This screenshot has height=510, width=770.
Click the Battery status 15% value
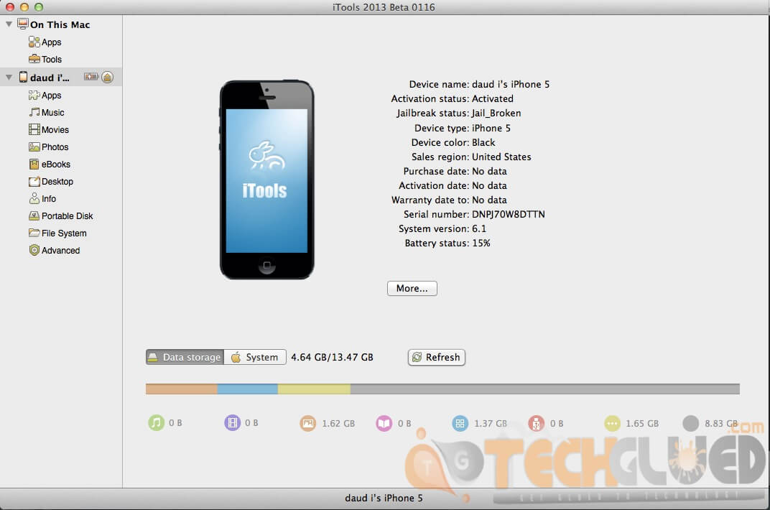click(x=481, y=243)
